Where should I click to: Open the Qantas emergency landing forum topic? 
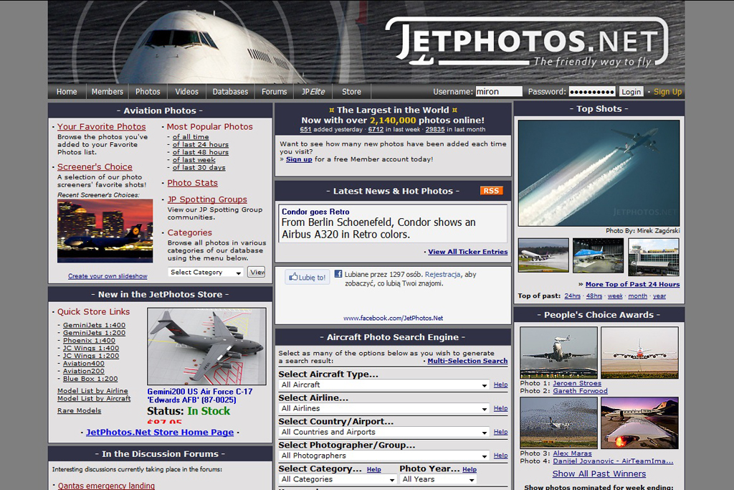pos(106,486)
